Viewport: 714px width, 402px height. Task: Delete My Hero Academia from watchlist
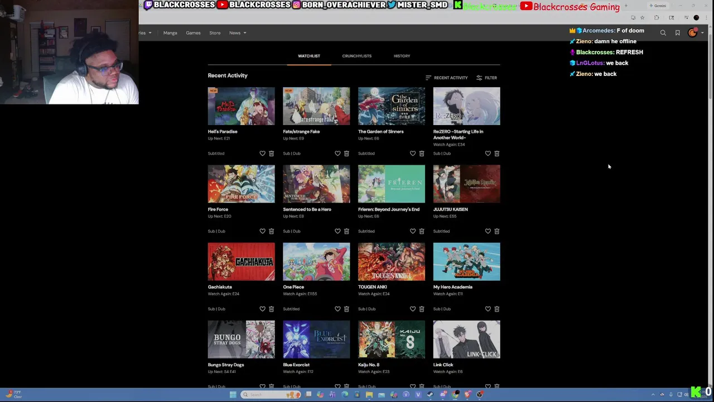[497, 308]
